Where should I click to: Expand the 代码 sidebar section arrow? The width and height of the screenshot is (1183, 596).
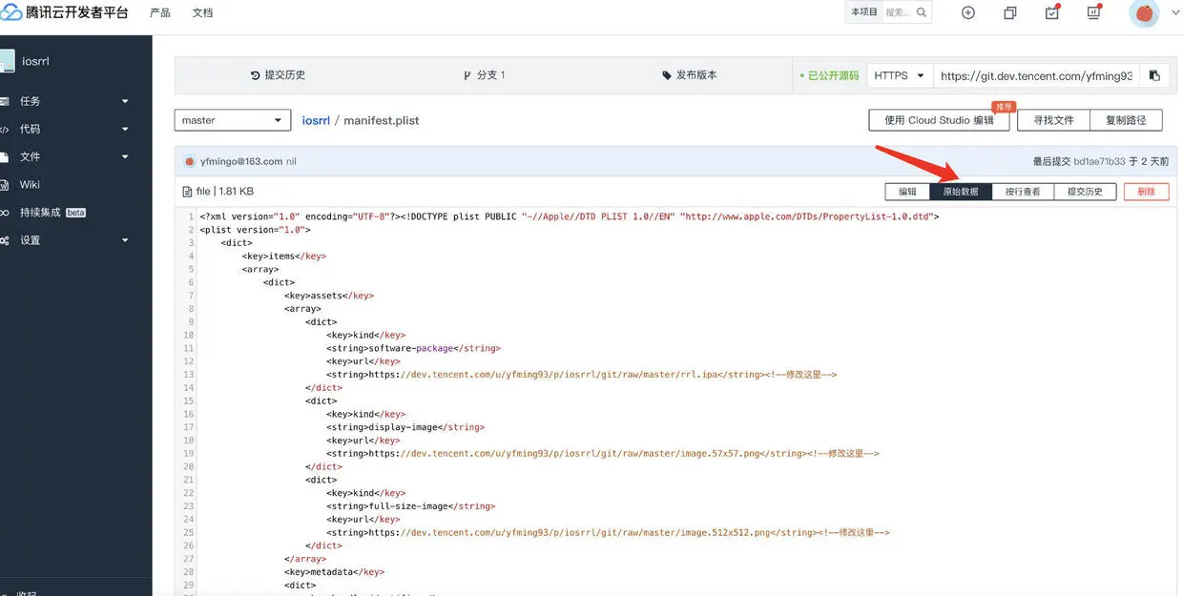125,129
